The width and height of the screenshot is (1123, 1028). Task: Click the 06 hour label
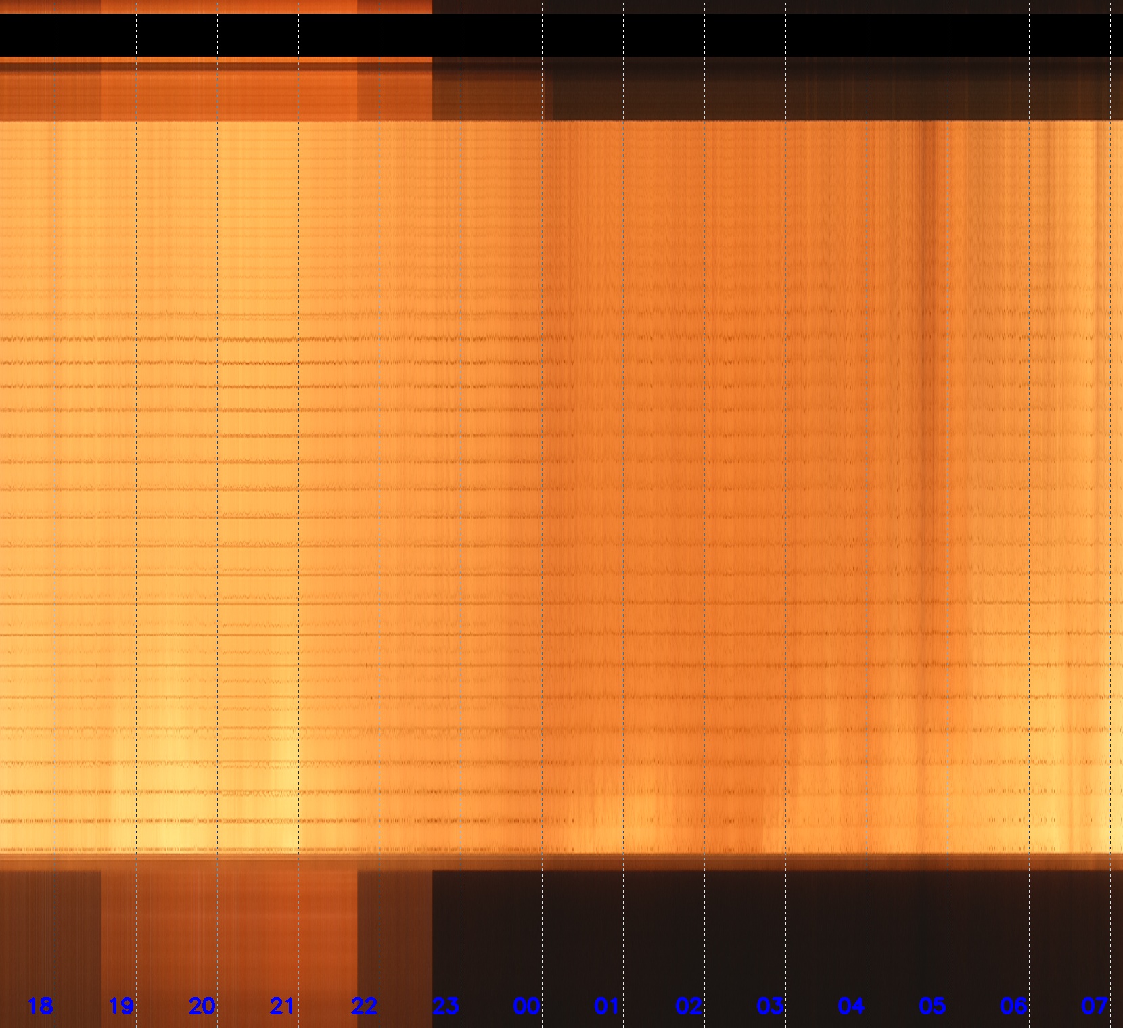(1013, 1006)
